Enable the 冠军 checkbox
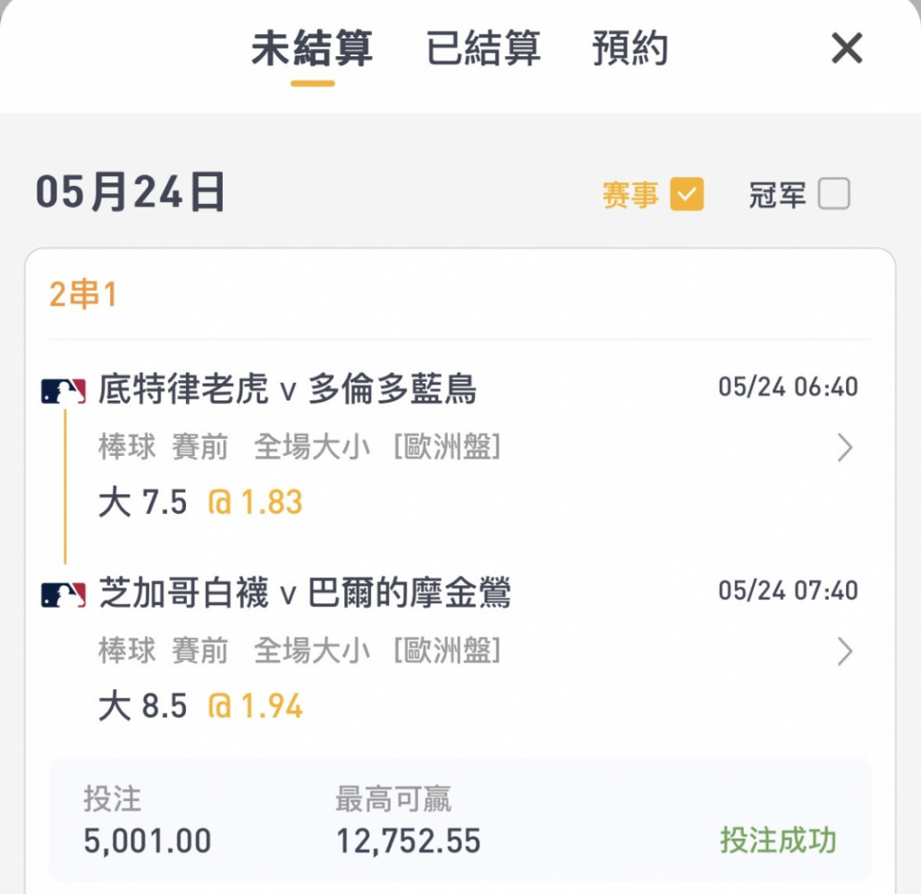 pyautogui.click(x=833, y=194)
